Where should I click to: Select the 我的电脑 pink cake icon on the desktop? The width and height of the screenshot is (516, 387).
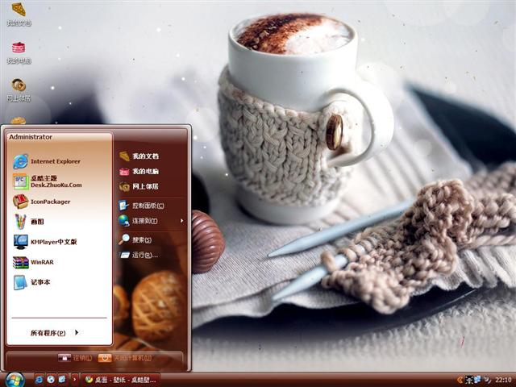click(19, 52)
